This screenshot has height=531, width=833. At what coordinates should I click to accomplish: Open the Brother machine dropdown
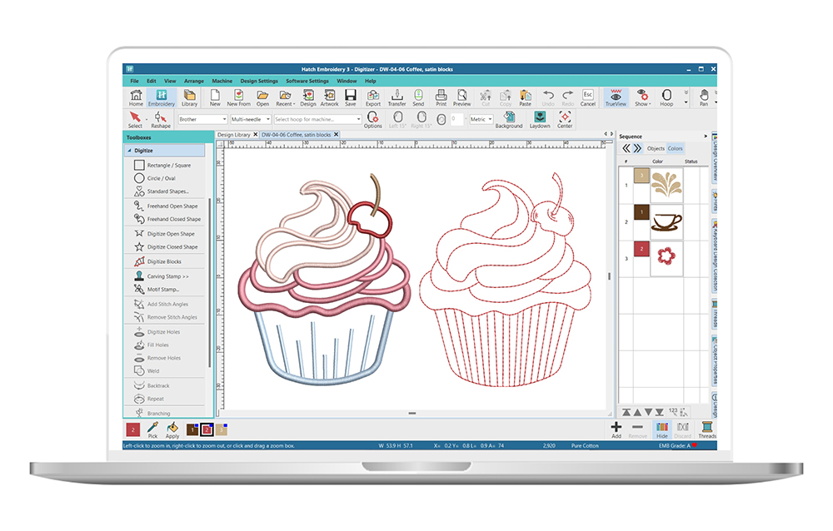tap(202, 119)
